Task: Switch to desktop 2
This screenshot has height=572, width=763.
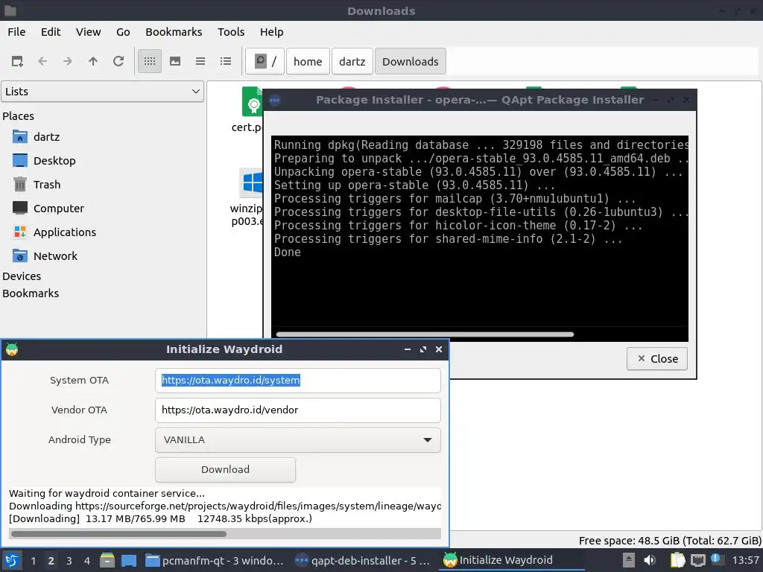Action: (x=51, y=561)
